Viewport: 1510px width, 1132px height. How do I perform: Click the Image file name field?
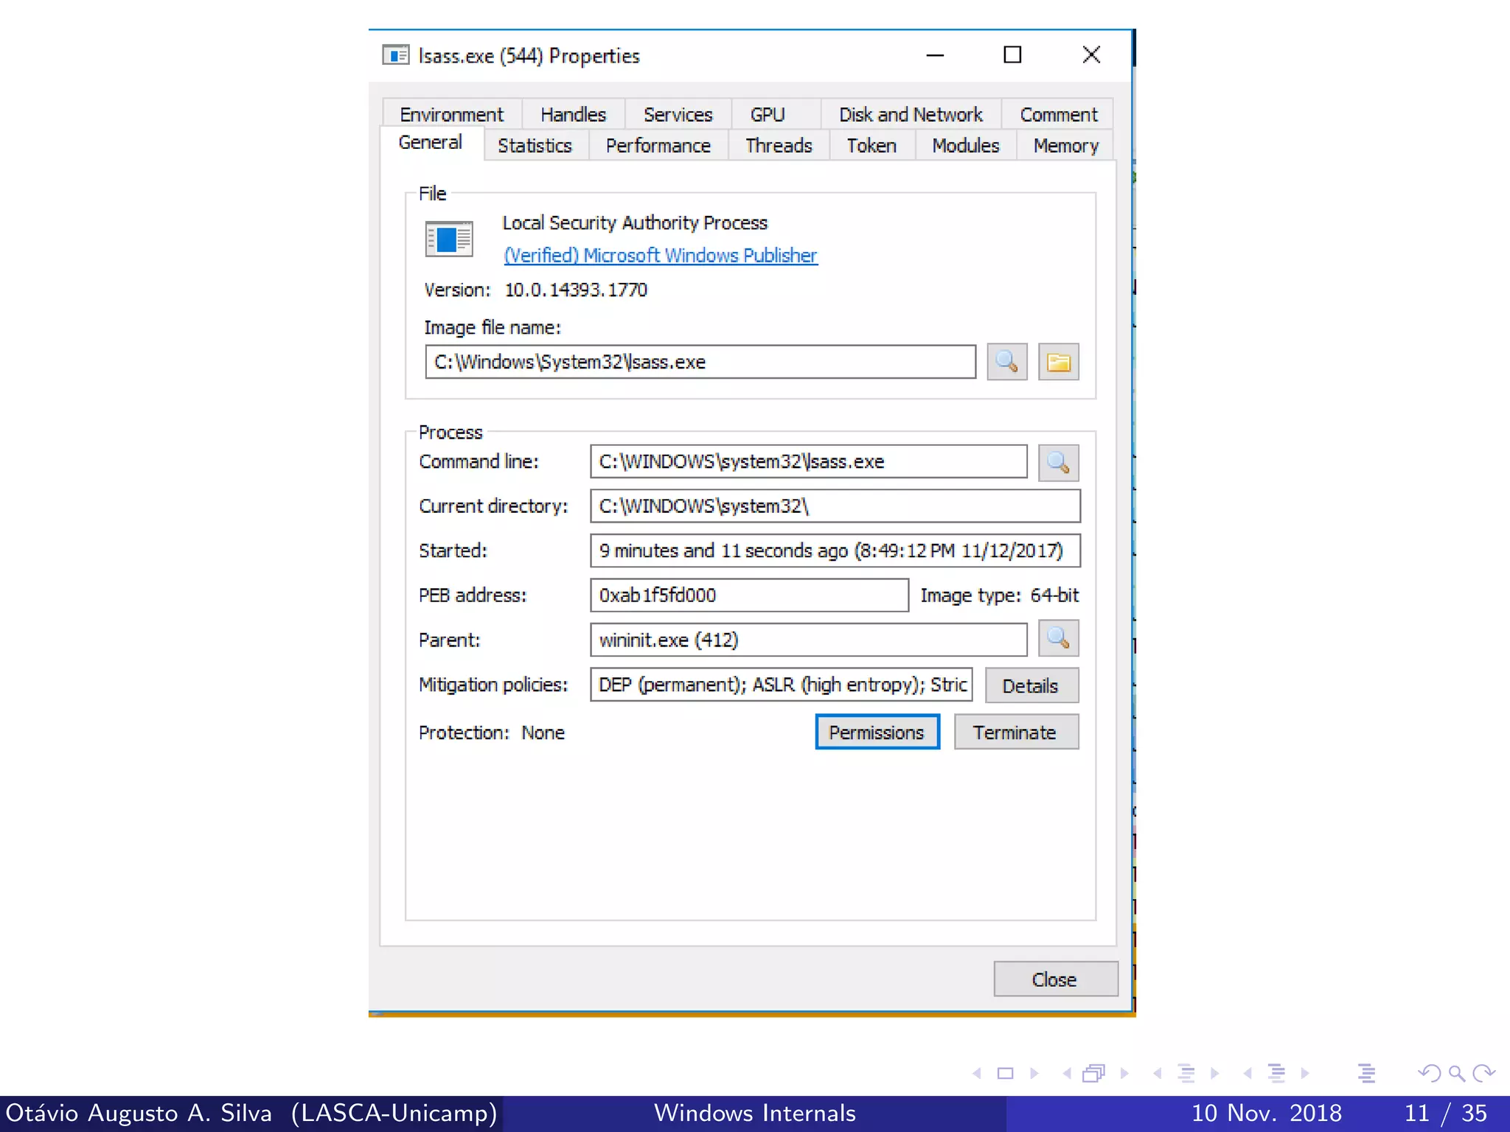coord(700,362)
